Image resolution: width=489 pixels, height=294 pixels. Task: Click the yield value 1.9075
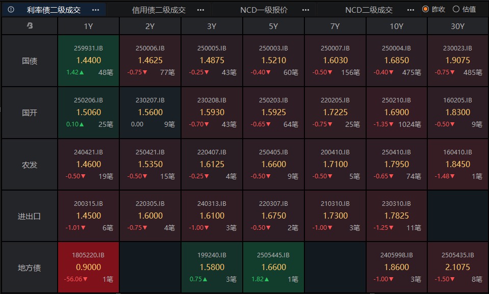coord(457,60)
